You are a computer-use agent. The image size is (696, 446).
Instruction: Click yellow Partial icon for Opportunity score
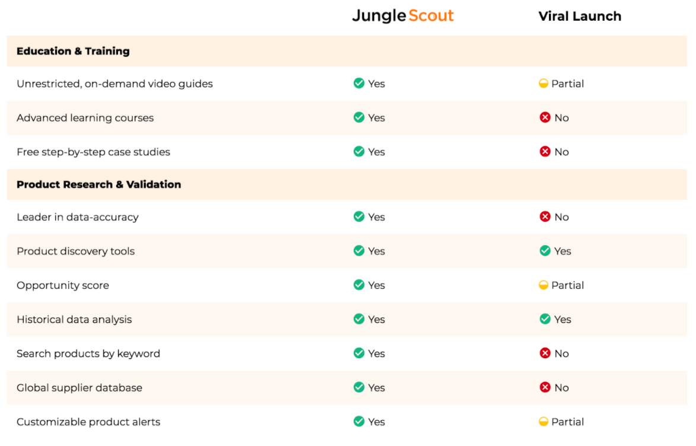click(543, 285)
